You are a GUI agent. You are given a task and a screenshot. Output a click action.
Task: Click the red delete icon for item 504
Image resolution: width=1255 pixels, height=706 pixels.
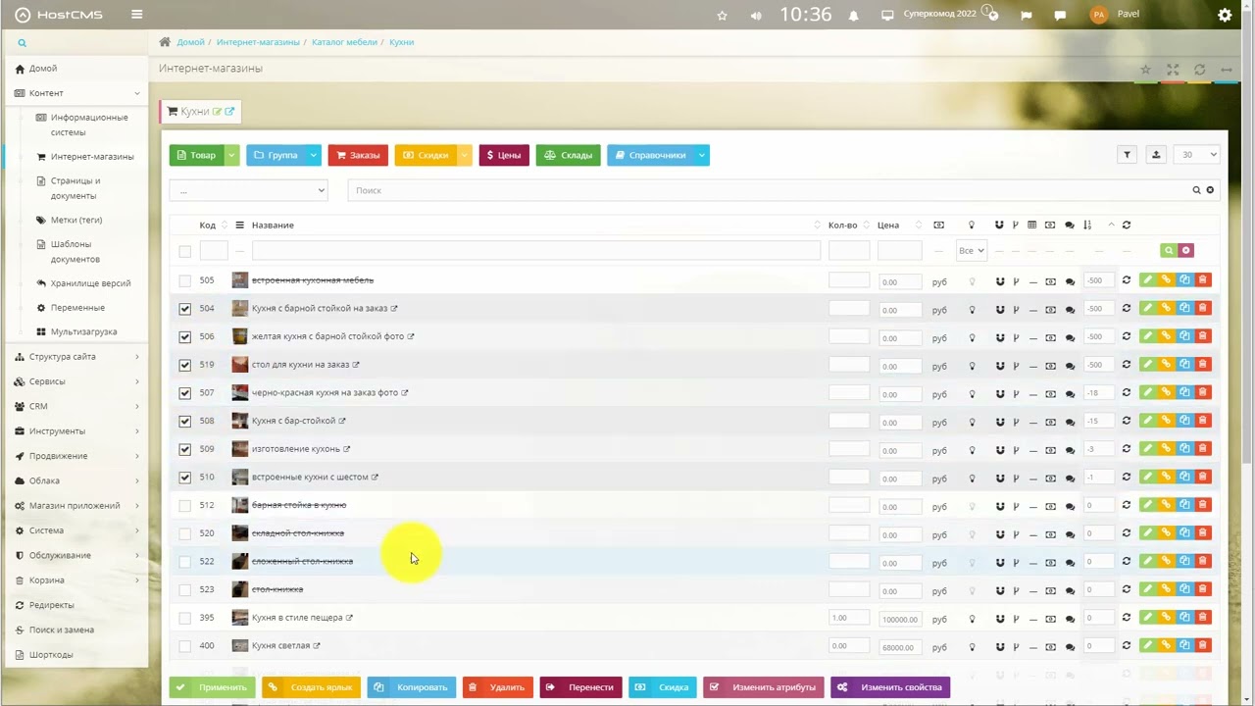pos(1203,308)
